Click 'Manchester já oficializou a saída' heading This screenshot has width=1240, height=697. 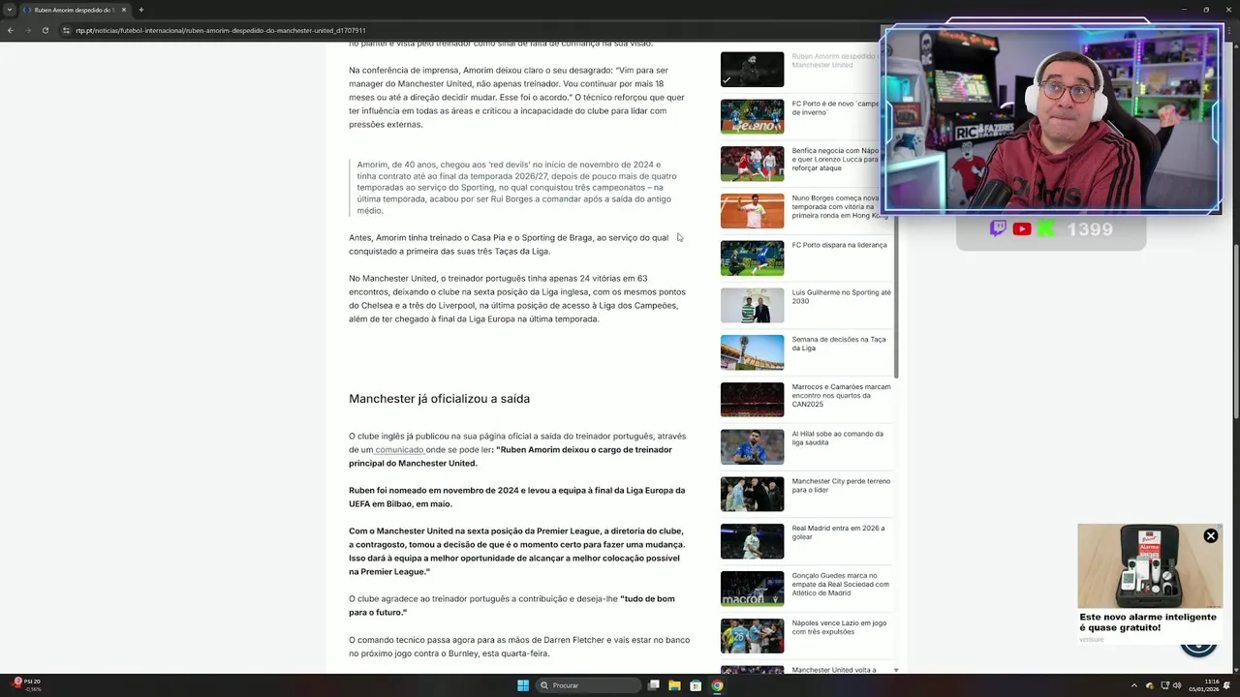[439, 399]
